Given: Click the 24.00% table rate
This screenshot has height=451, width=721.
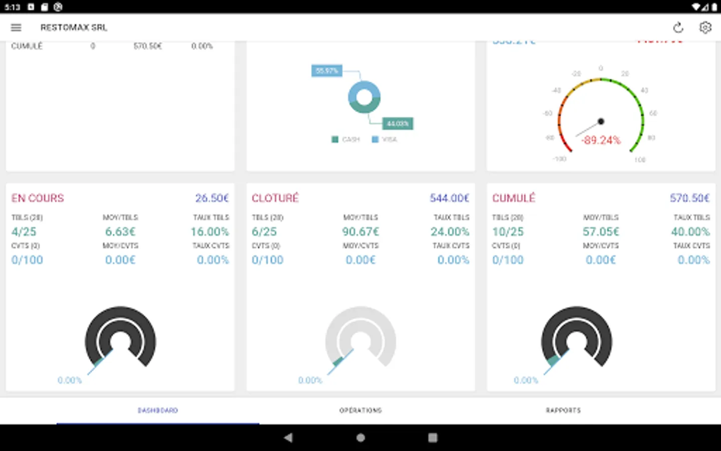Looking at the screenshot, I should coord(450,232).
